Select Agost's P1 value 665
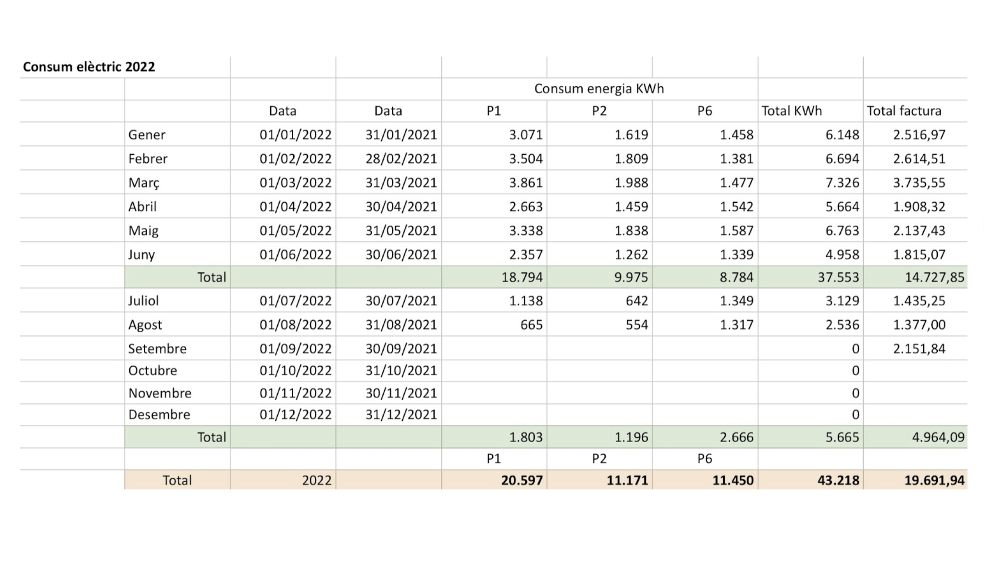984x583 pixels. (531, 325)
